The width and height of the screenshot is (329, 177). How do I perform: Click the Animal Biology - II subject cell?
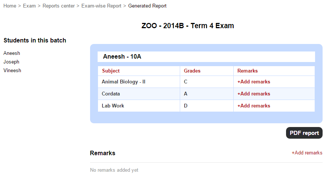pyautogui.click(x=139, y=82)
